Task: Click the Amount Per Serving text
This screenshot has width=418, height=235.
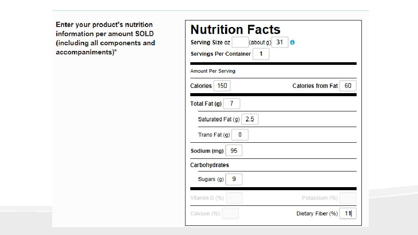Action: [212, 71]
